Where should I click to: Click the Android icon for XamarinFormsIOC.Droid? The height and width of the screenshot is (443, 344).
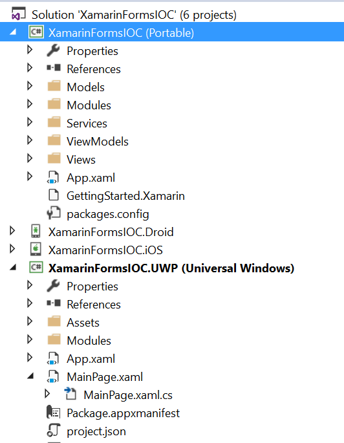pyautogui.click(x=36, y=231)
